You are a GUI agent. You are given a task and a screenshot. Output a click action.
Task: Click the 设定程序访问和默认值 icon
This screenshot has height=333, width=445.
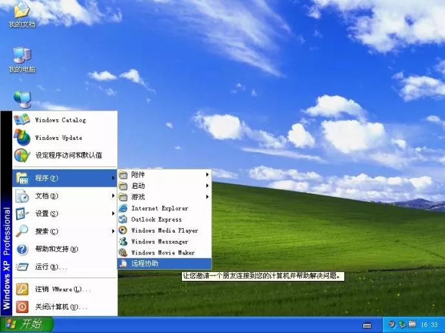22,155
